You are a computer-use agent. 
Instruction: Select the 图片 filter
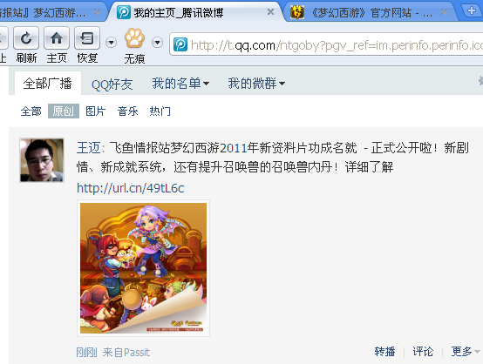[x=96, y=111]
